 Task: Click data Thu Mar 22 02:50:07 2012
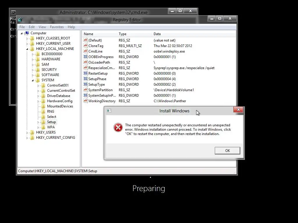(x=173, y=46)
